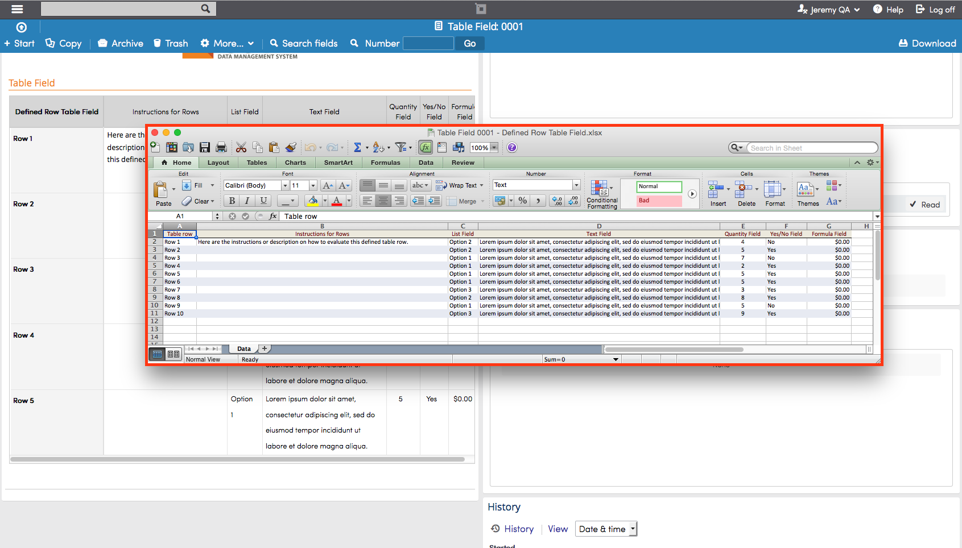This screenshot has height=548, width=962.
Task: Expand the Number format dropdown showing Text
Action: [576, 185]
